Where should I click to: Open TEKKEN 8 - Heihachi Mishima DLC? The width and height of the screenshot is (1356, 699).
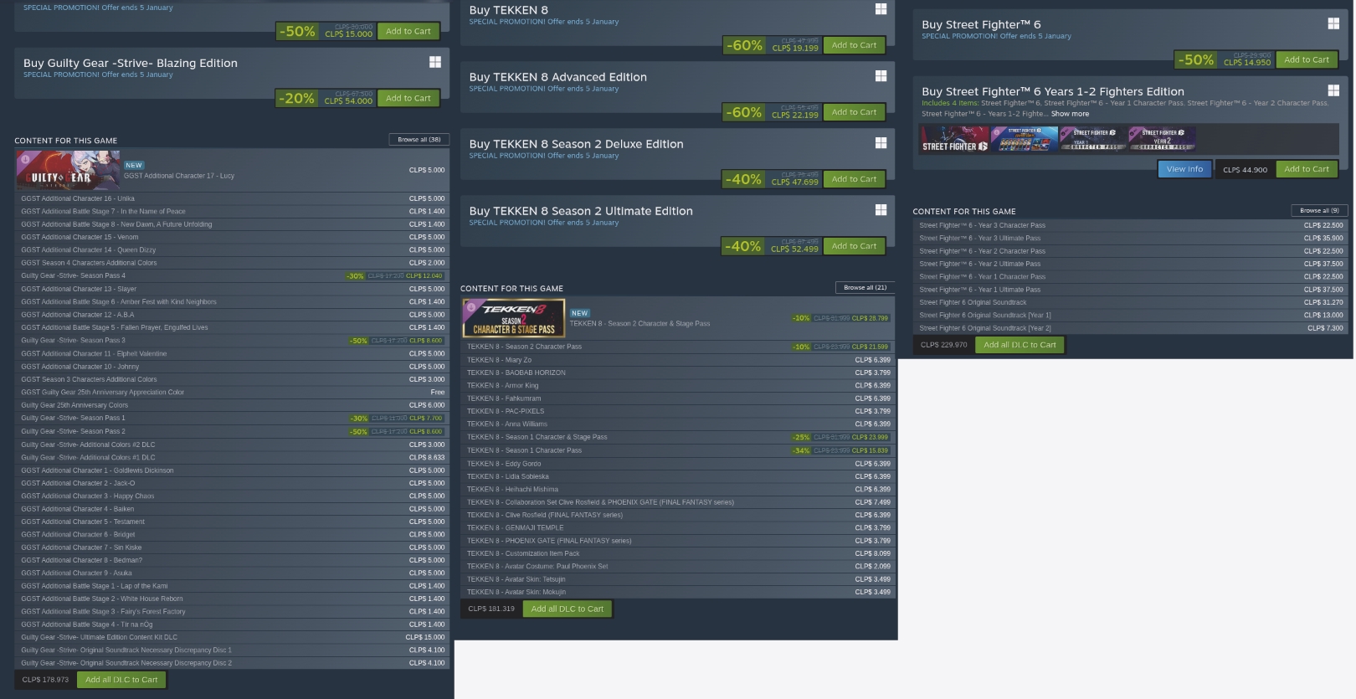(678, 489)
